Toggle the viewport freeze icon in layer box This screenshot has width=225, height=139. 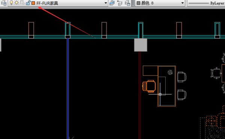[x=22, y=3]
